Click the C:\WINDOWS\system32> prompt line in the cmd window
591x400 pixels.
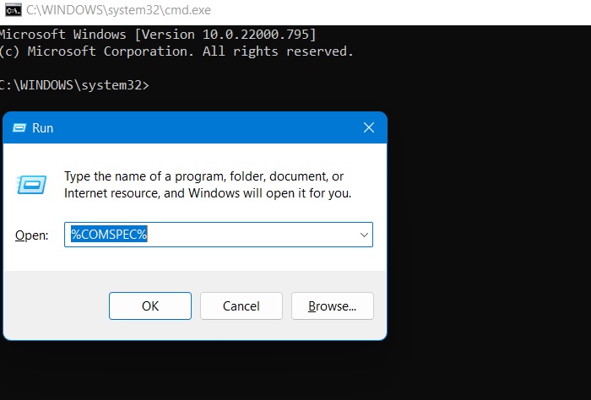point(74,85)
